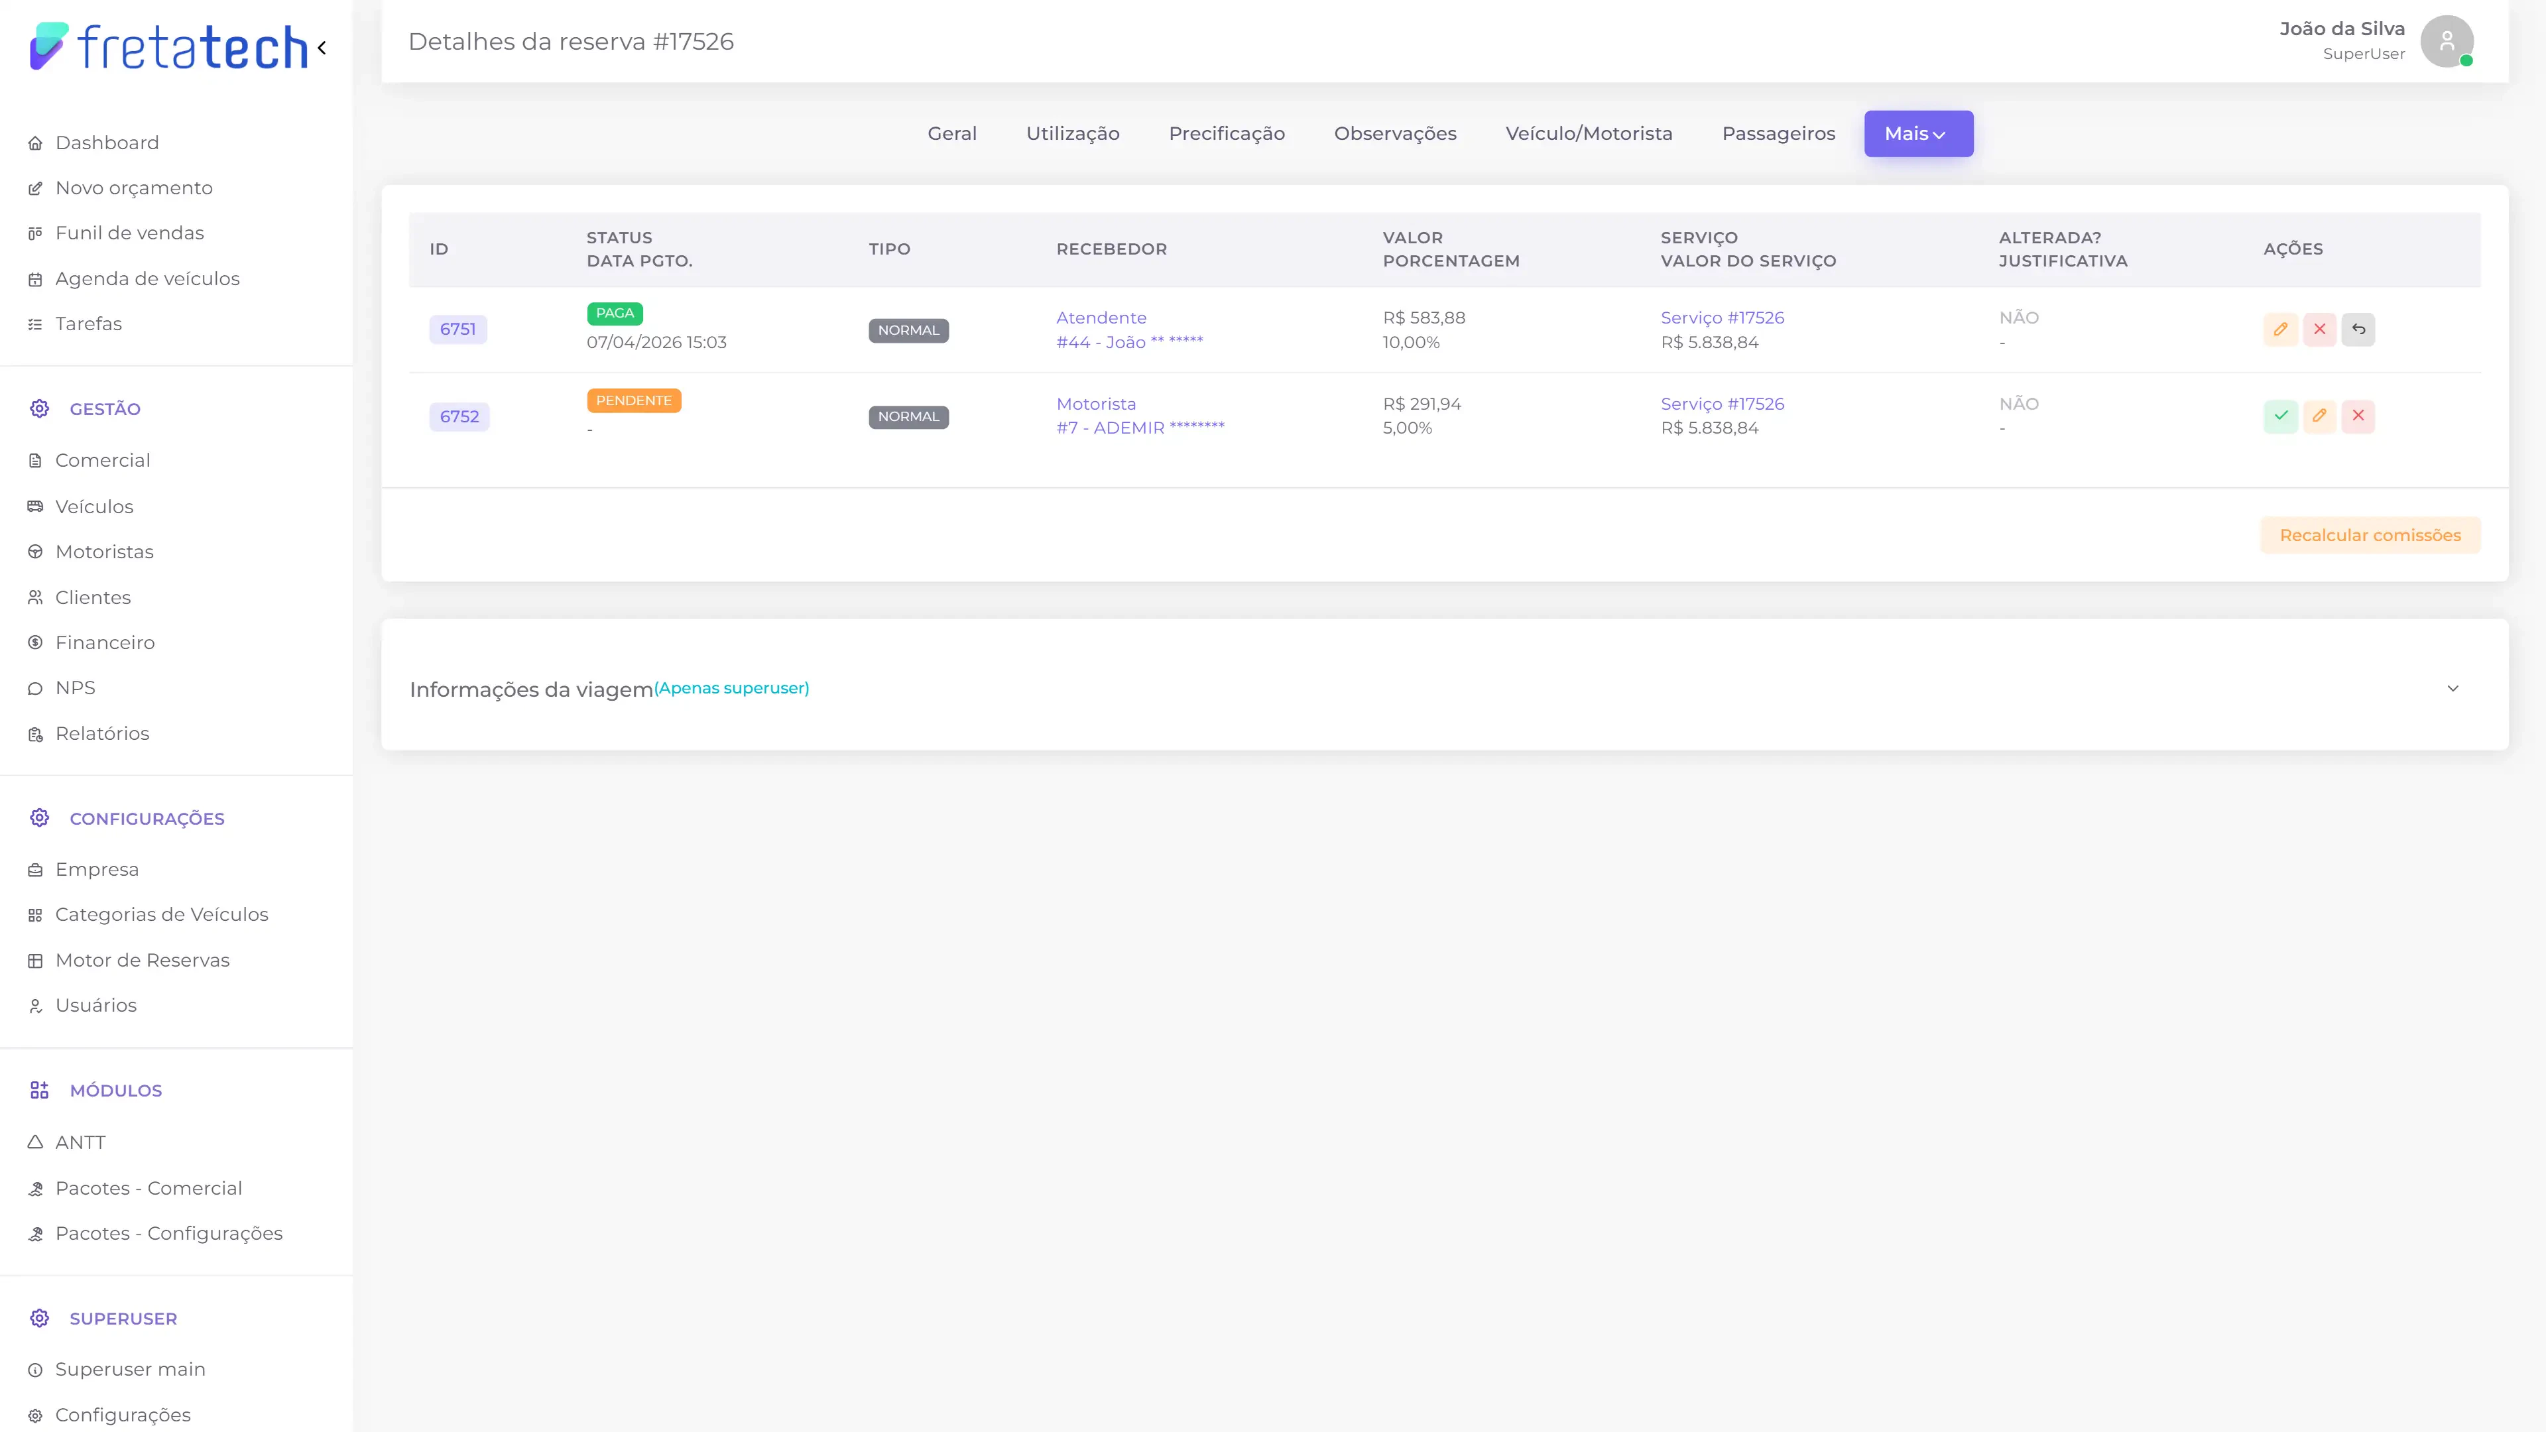Click the Usuários person icon

click(x=36, y=1006)
